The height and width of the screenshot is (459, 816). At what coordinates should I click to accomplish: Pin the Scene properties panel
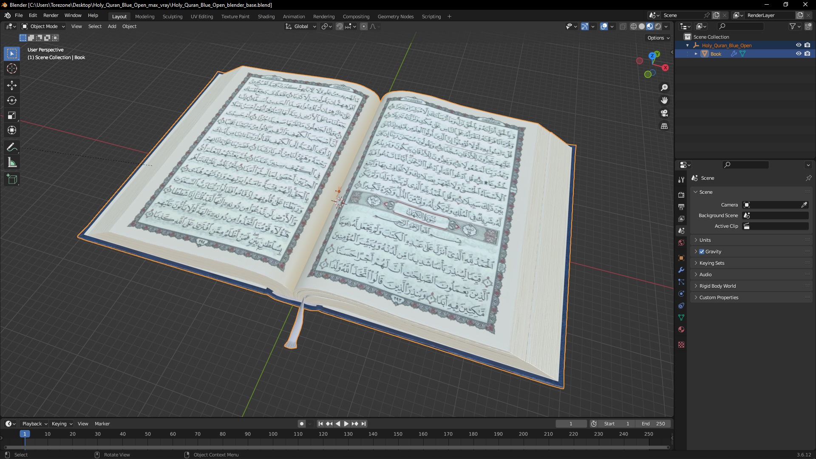(808, 178)
